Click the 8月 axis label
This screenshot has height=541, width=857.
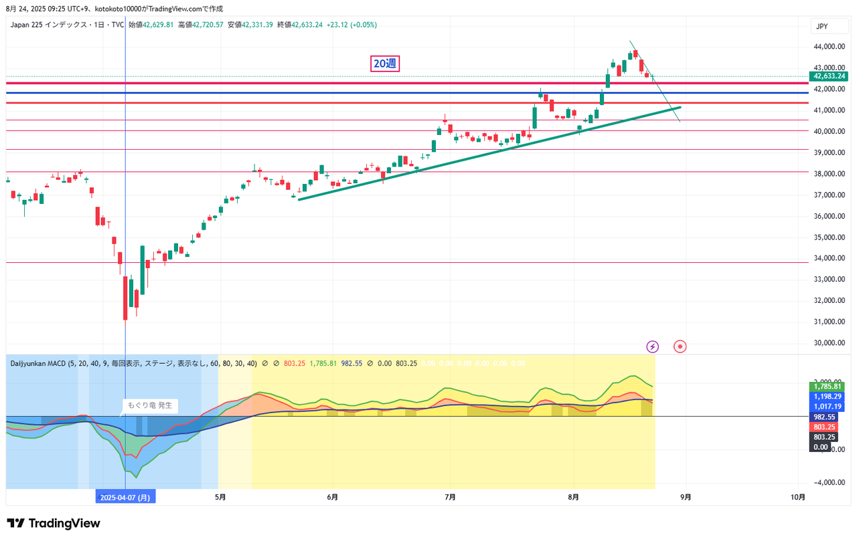coord(572,497)
